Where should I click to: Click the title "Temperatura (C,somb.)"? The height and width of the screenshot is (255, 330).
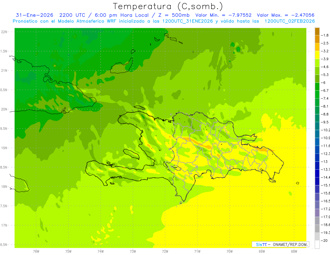[168, 6]
